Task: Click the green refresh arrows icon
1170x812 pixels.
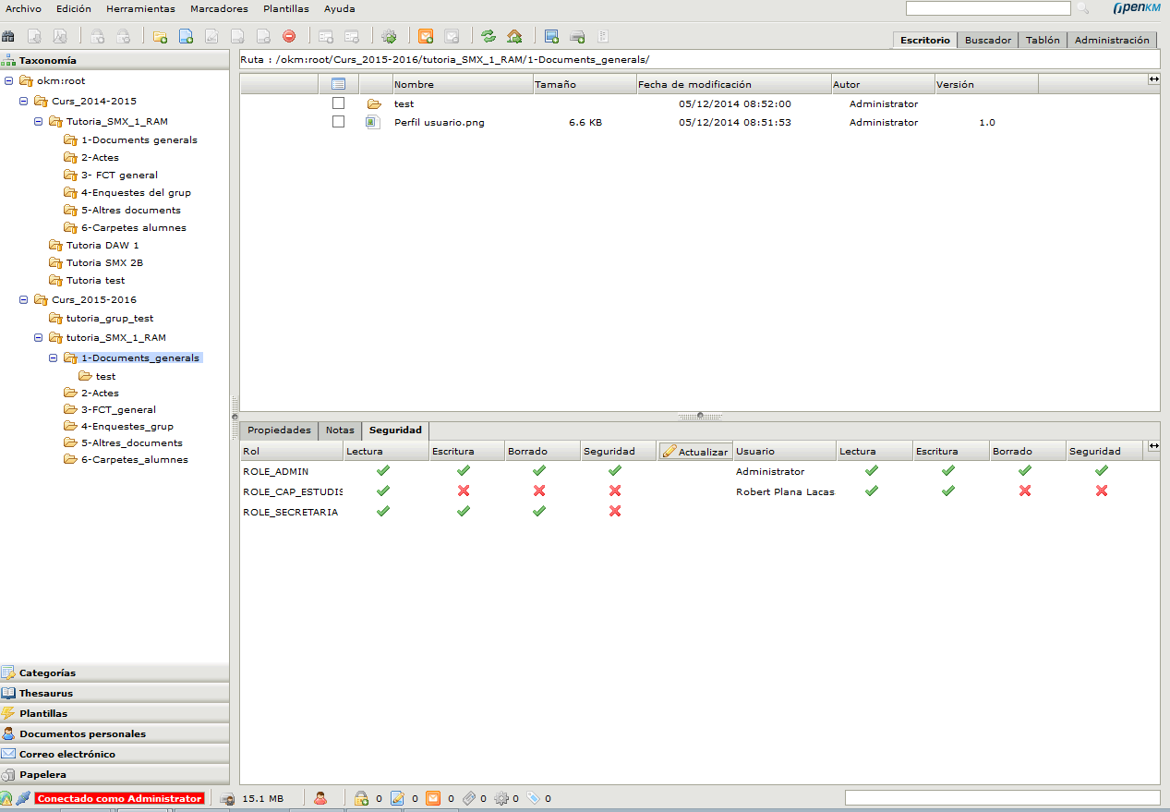Action: [489, 37]
